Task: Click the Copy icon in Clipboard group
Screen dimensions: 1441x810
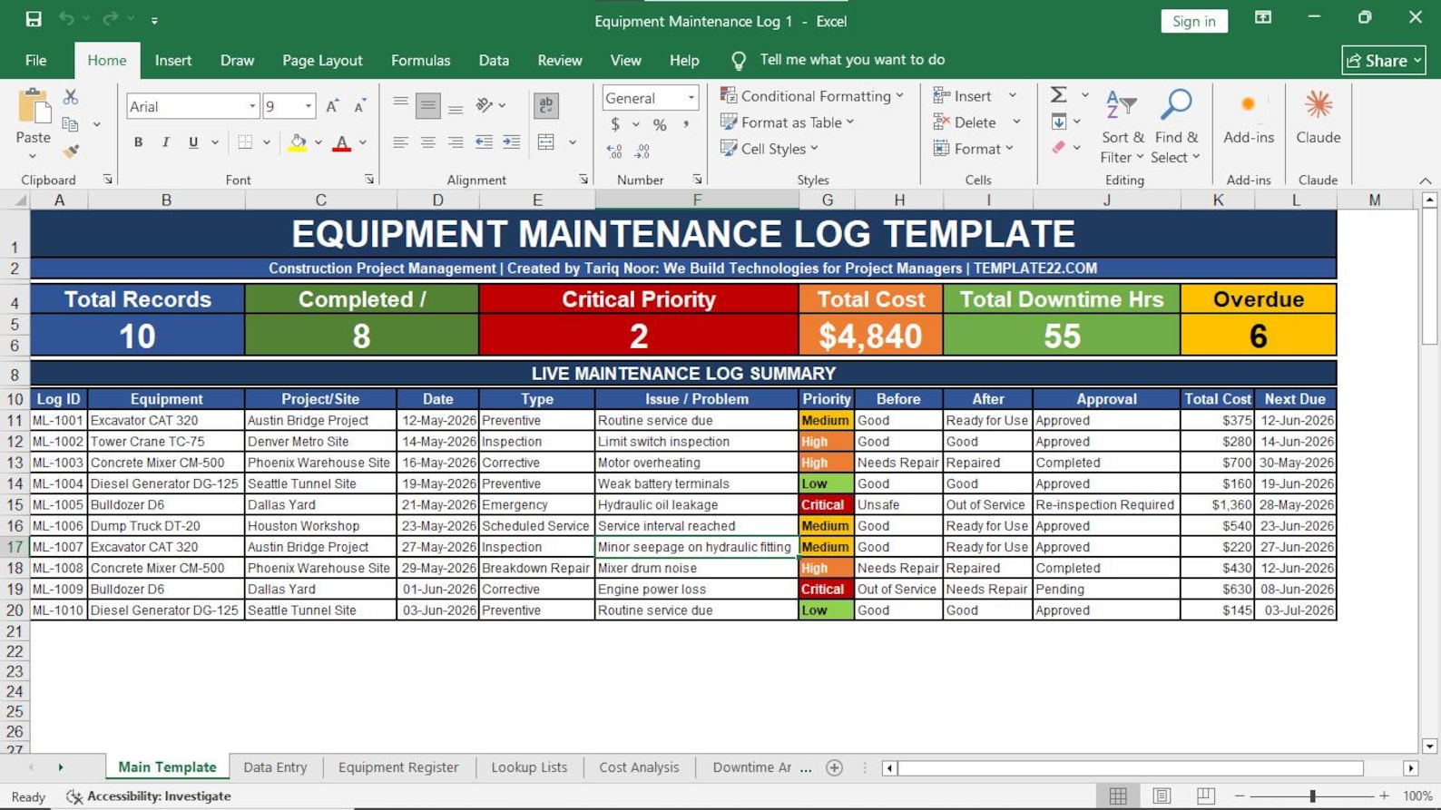Action: (x=70, y=124)
